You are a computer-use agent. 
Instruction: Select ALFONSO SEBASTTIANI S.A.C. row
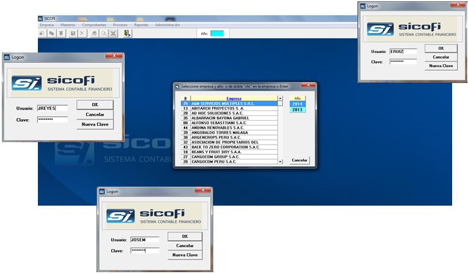point(229,123)
